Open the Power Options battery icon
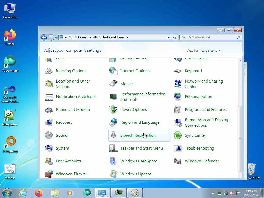This screenshot has width=264, height=198. (113, 110)
